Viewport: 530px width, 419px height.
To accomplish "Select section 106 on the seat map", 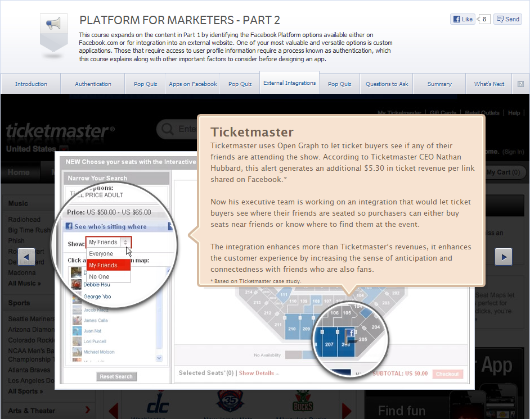I will 334,313.
